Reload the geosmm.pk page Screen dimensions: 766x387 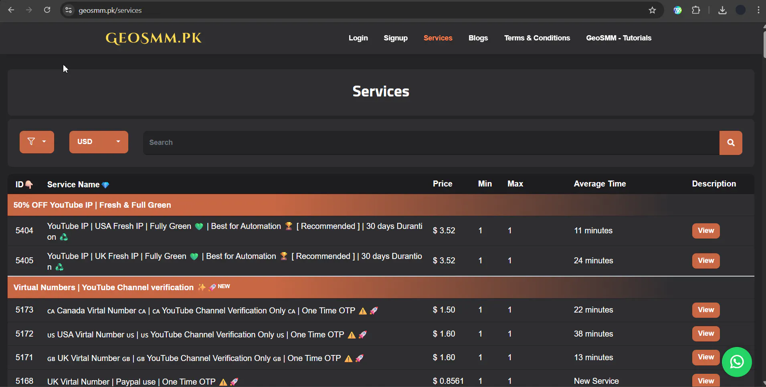pos(47,10)
